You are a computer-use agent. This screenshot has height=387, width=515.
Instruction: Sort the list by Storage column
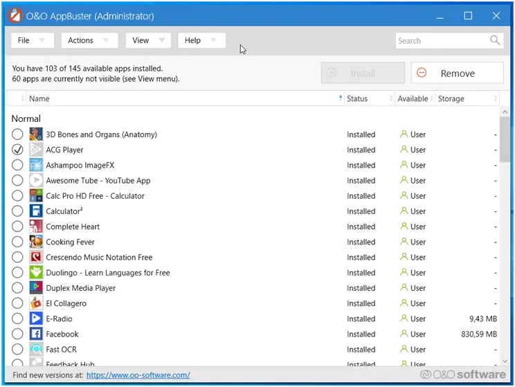467,98
